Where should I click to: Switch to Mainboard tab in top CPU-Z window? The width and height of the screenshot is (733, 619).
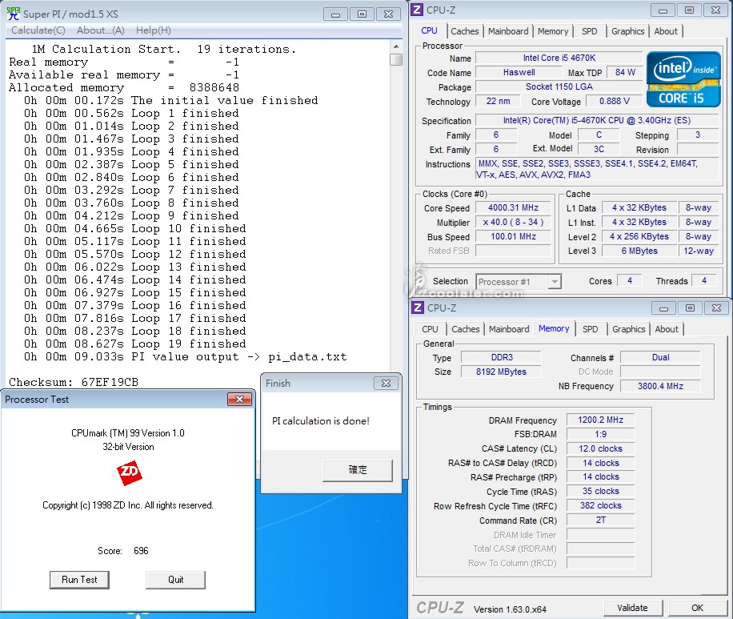508,31
